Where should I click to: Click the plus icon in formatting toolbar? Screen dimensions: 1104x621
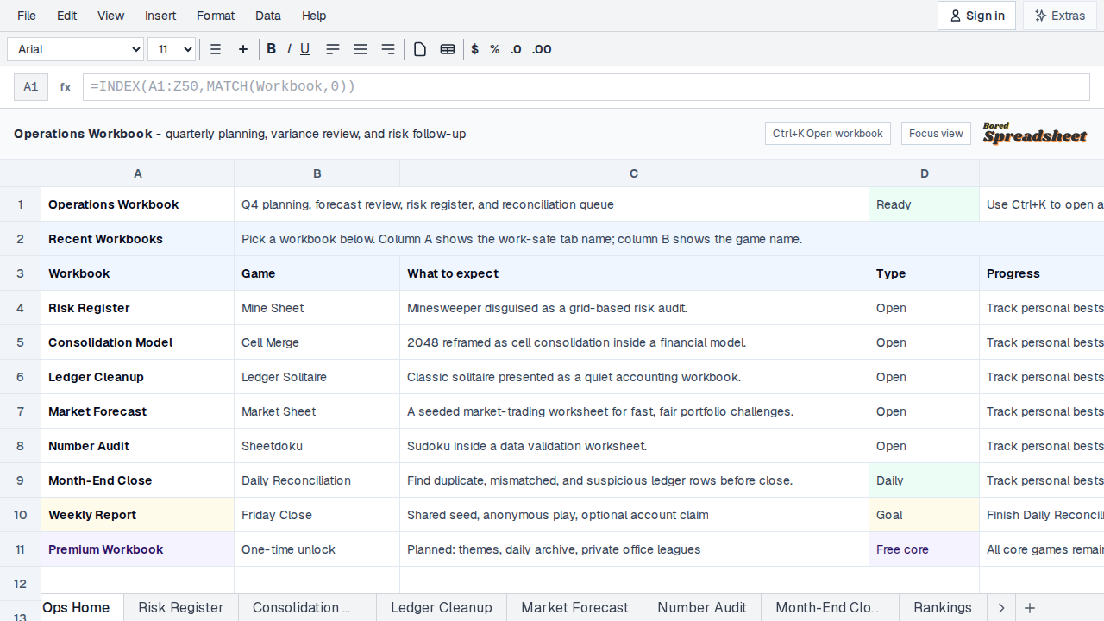click(x=243, y=49)
